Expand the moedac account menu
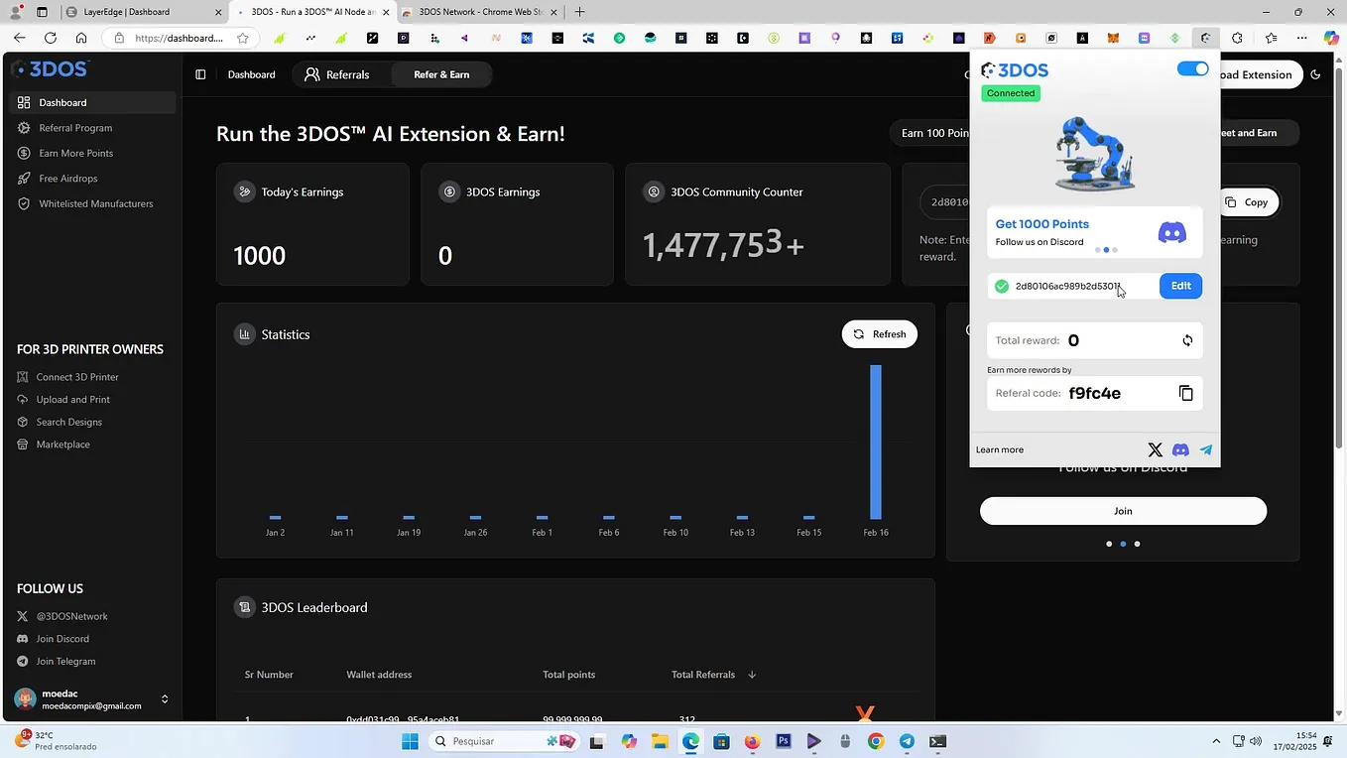1347x758 pixels. pyautogui.click(x=165, y=699)
